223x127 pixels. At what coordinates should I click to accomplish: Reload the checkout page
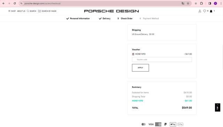tap(15, 3)
